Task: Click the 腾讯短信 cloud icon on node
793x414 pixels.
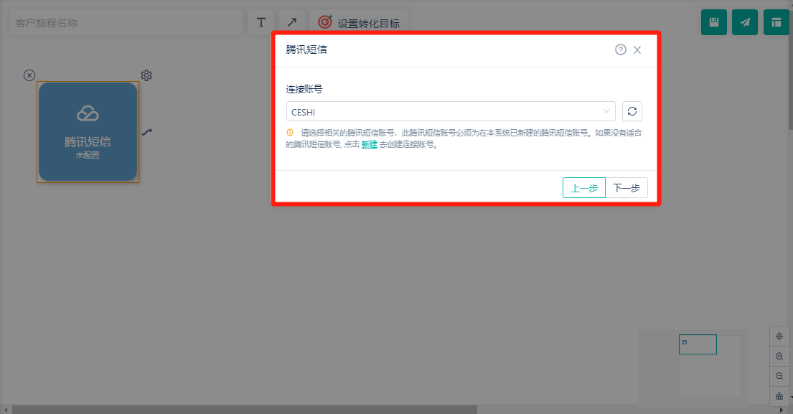Action: (88, 114)
